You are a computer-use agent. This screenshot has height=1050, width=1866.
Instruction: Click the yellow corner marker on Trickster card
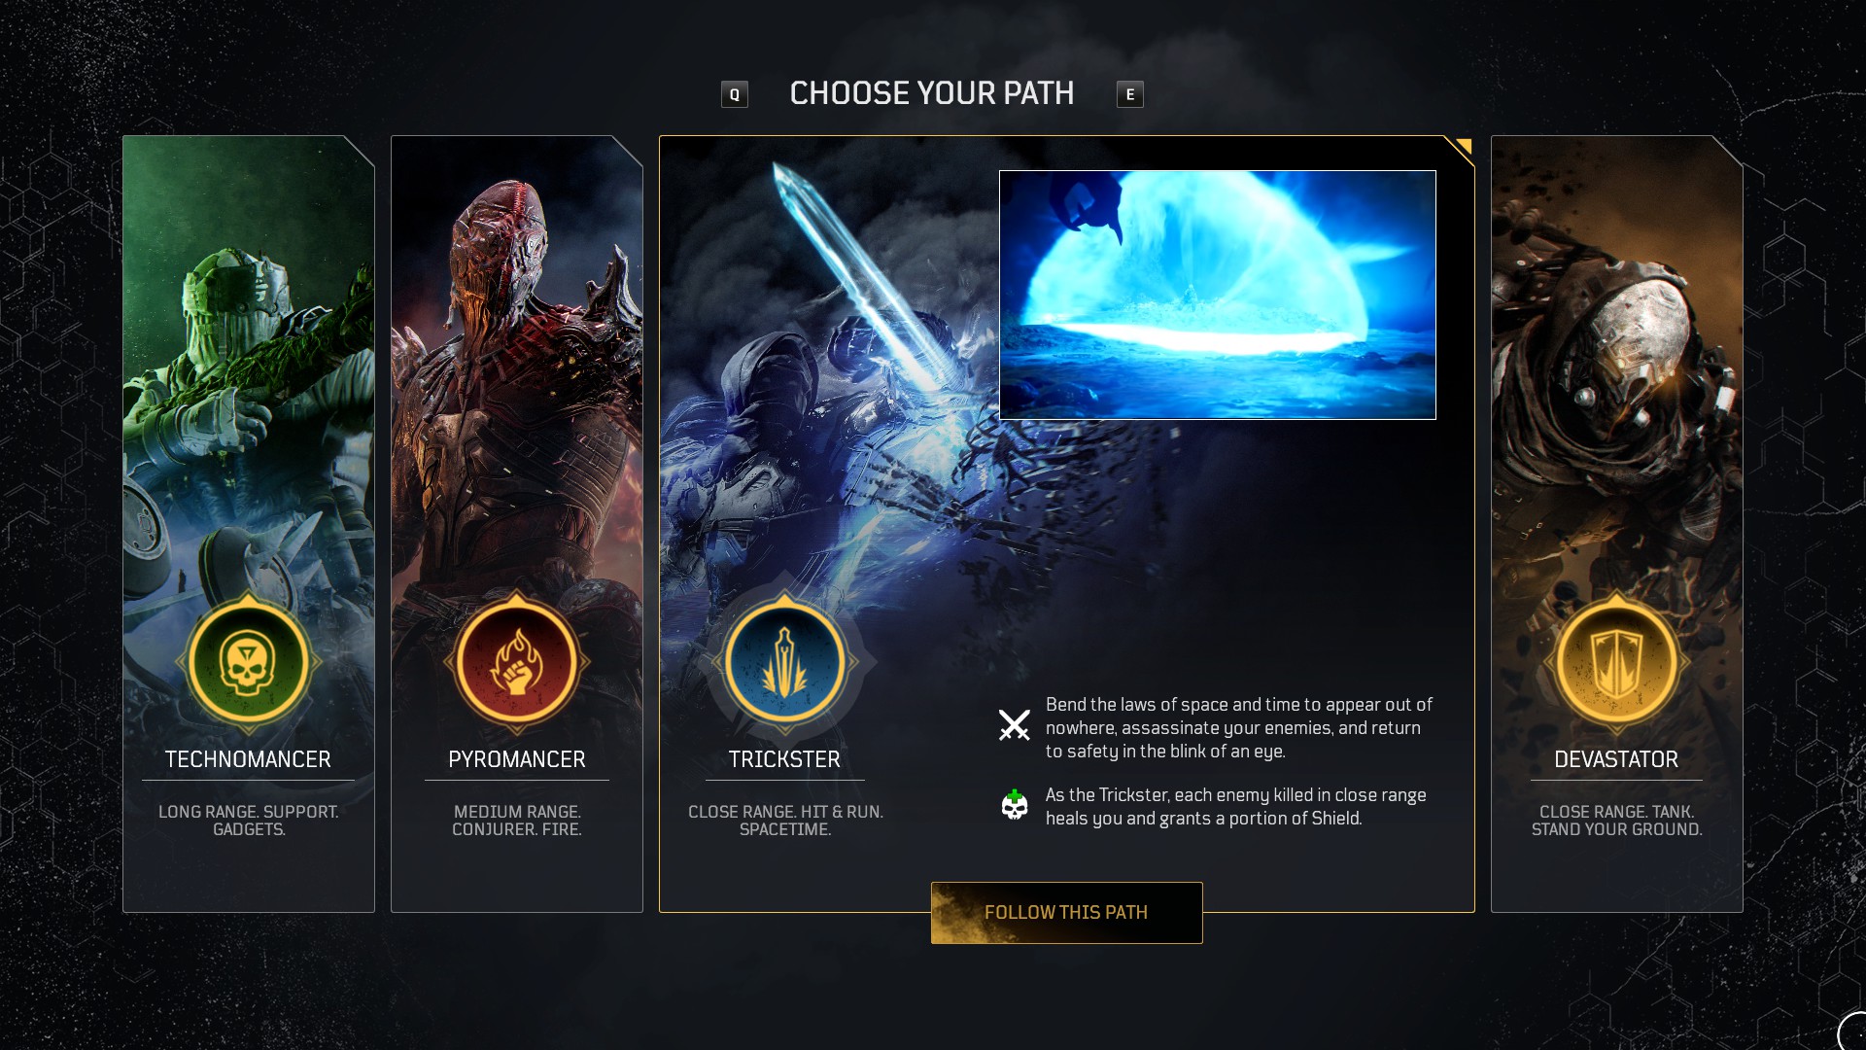1461,148
